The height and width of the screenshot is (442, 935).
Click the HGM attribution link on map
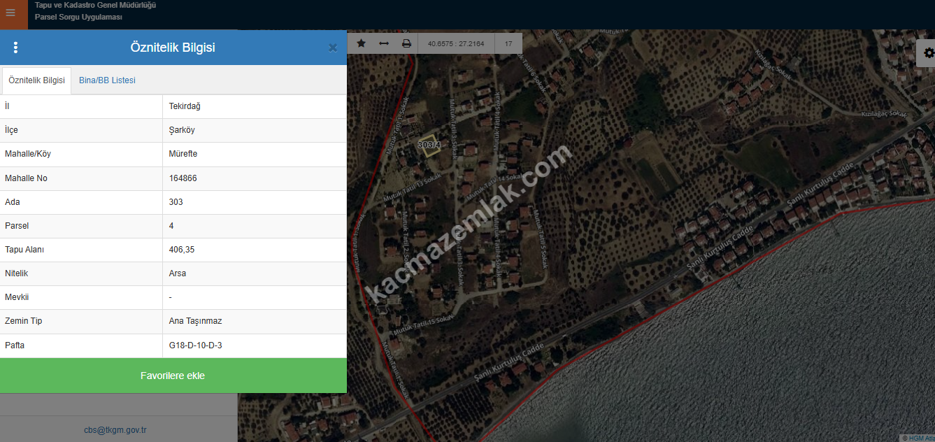[917, 438]
